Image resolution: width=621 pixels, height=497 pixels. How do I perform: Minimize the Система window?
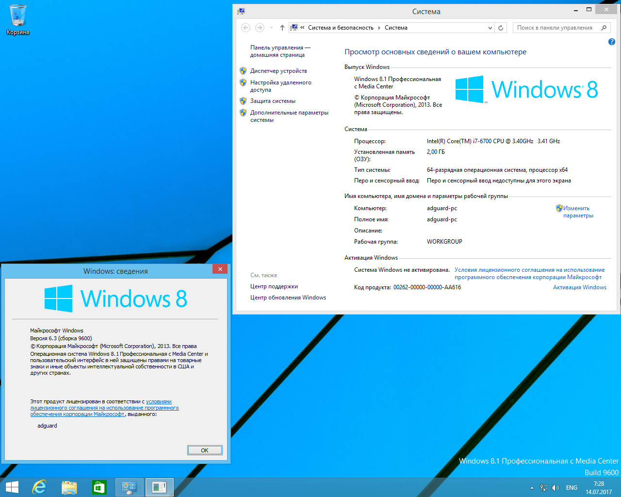point(576,10)
